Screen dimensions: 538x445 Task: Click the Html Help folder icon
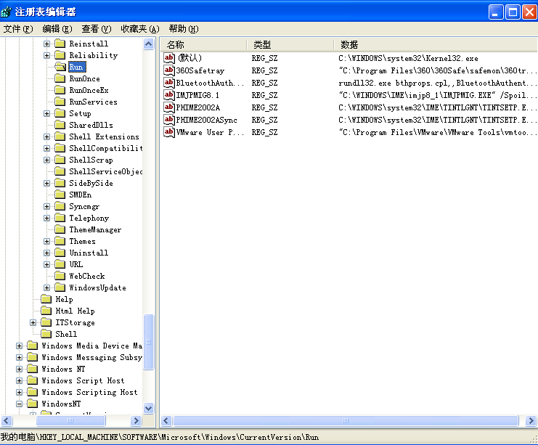[x=46, y=311]
